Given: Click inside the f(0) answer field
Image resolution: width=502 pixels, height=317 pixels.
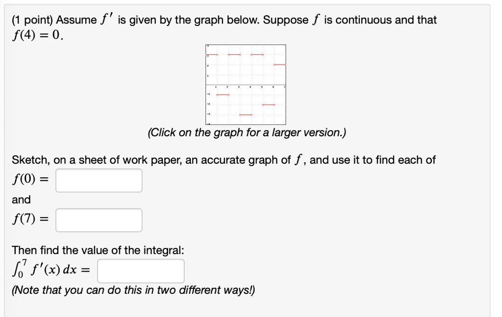Looking at the screenshot, I should pos(98,180).
